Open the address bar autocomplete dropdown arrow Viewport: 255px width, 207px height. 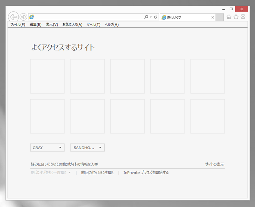point(151,17)
